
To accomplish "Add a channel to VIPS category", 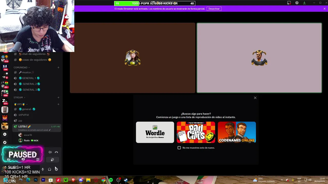I will [x=58, y=104].
